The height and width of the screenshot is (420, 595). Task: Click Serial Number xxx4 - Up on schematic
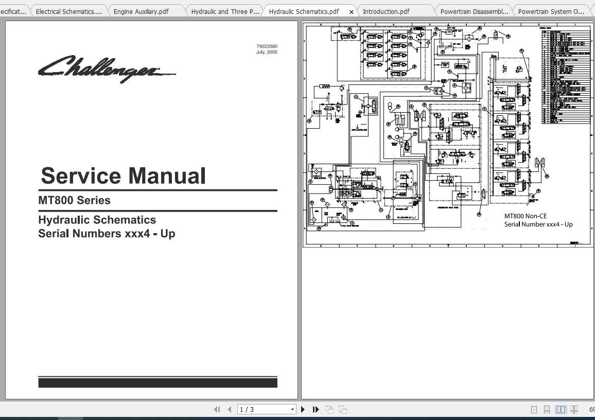pos(538,224)
